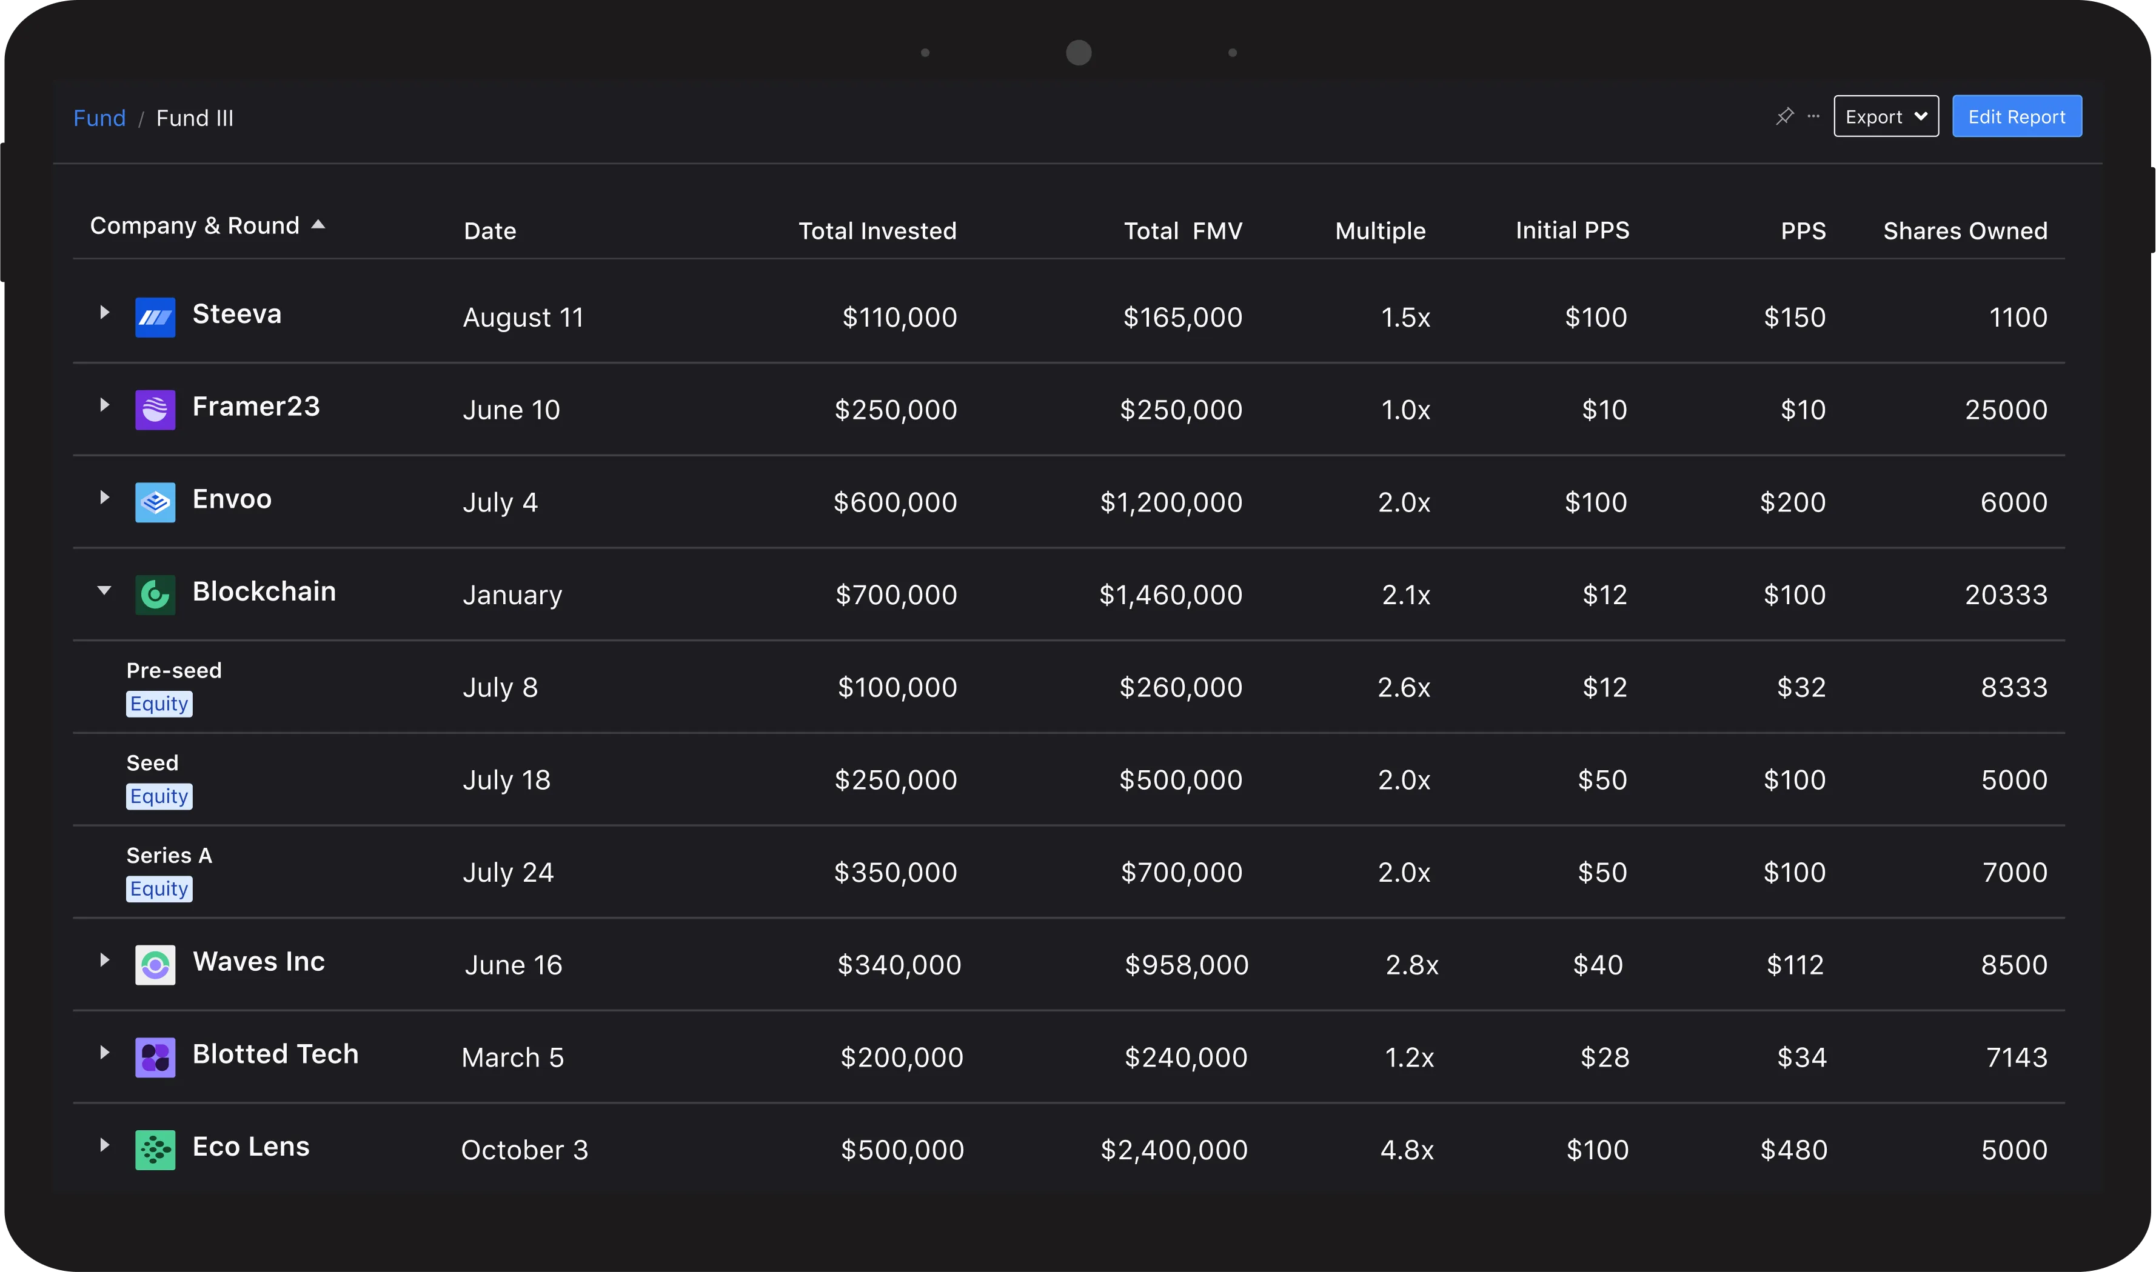Screen dimensions: 2156x1272
Task: Collapse the Blockchain rounds
Action: coord(105,591)
